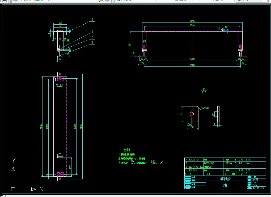Select the vertical 1168 dimension in plan view
Viewport: 271px width, 197px height.
coord(81,127)
